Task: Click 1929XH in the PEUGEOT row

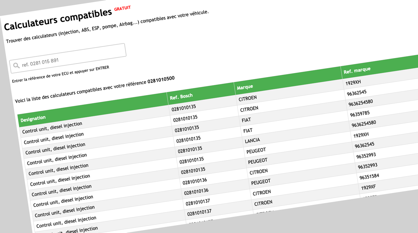Action: pos(361,135)
